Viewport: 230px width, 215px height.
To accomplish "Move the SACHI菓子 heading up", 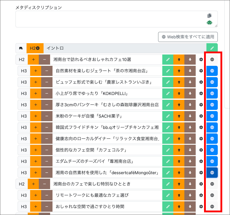I will click(x=179, y=116).
